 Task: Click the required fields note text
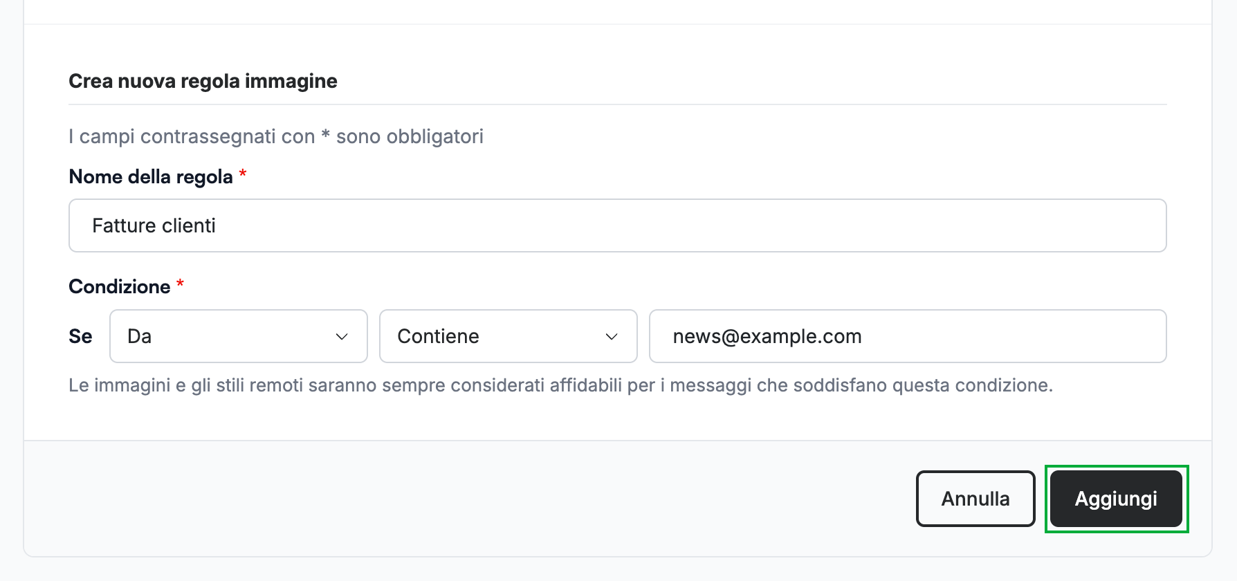click(276, 136)
